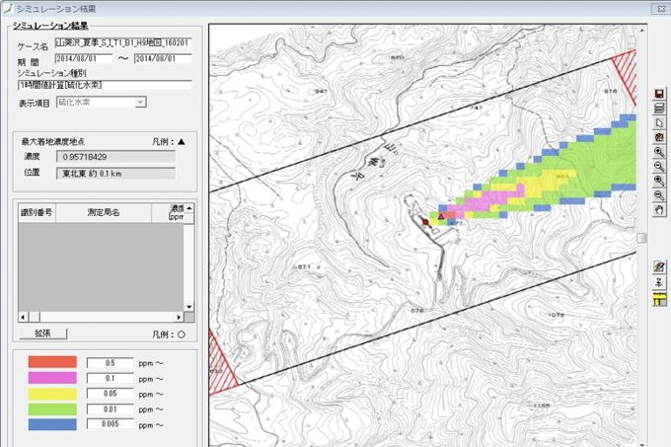Screen dimensions: 671x447
Task: Open the stacked layers tool
Action: click(x=658, y=108)
